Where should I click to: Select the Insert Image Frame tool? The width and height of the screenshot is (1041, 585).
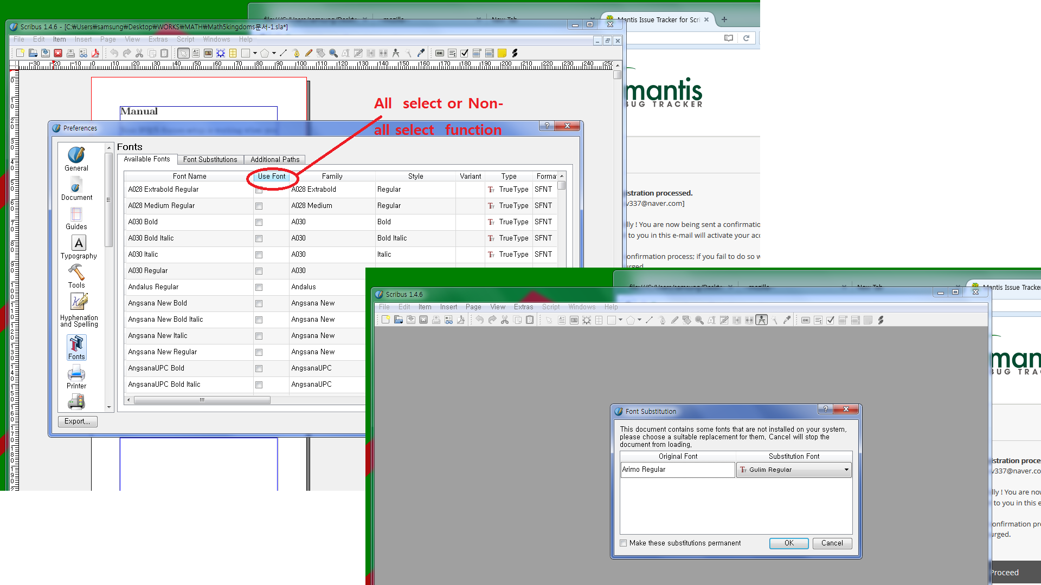pyautogui.click(x=208, y=53)
